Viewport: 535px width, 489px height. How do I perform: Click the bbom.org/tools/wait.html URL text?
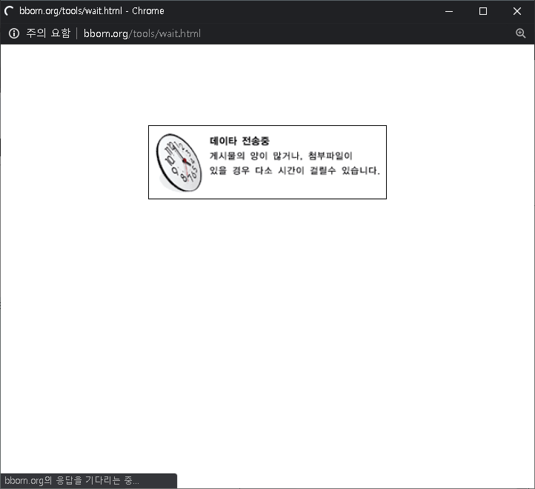(x=142, y=33)
